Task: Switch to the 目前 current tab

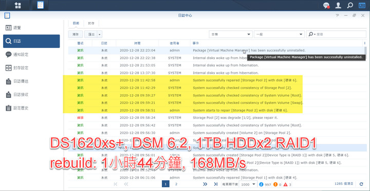Action: (76, 23)
